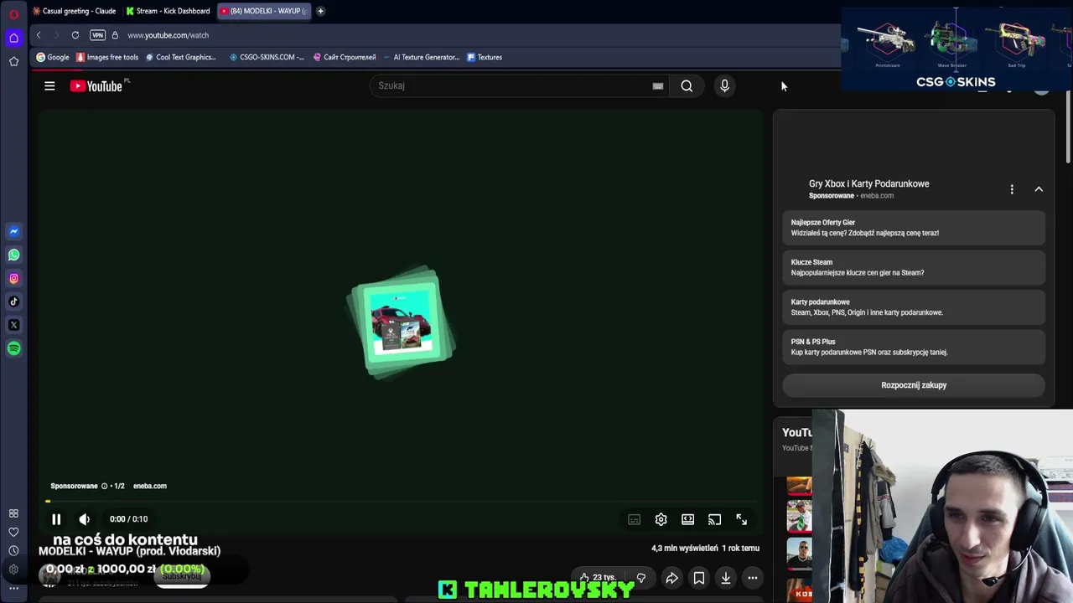Switch to the Casual greeting - Claude tab
Screen dimensions: 1073x603
[74, 11]
